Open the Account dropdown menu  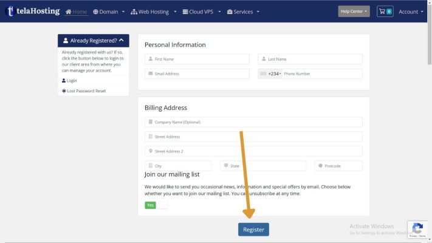pyautogui.click(x=411, y=12)
